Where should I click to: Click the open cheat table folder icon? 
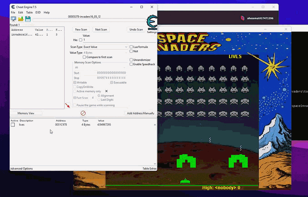coord(21,19)
